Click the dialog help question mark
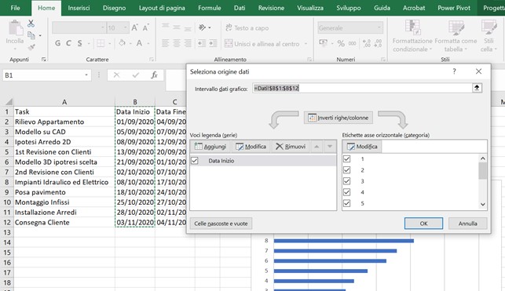The image size is (505, 291). coord(454,71)
